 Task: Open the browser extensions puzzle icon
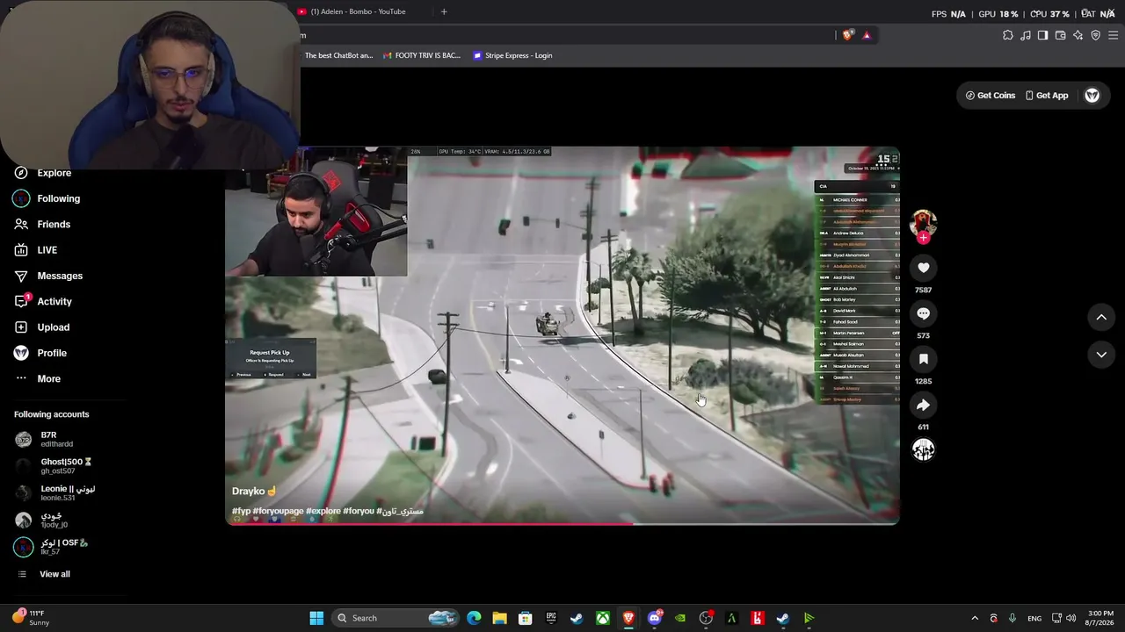pos(1008,35)
